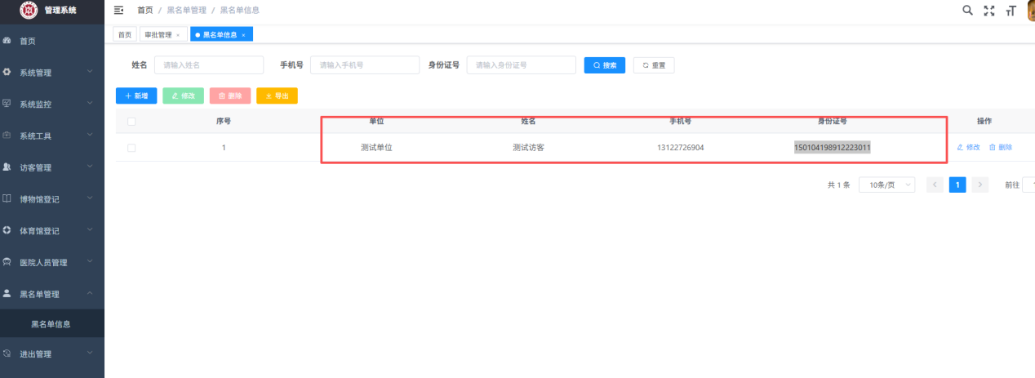1035x378 pixels.
Task: Close the 审批管理 tab
Action: tap(178, 35)
